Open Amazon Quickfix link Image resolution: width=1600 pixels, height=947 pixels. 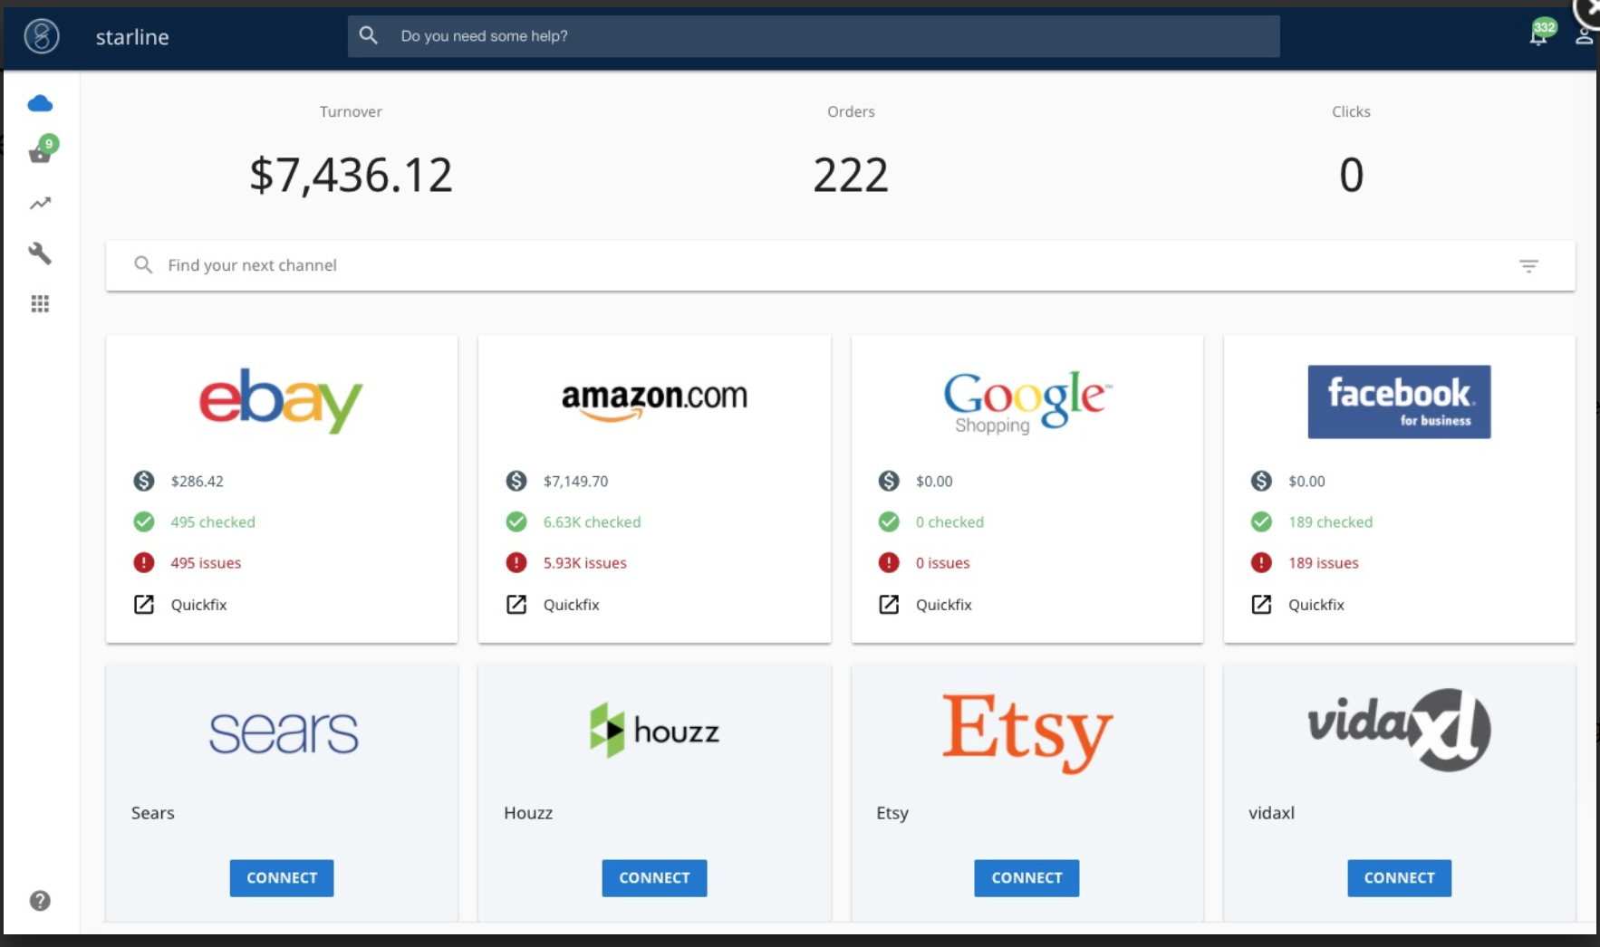571,605
